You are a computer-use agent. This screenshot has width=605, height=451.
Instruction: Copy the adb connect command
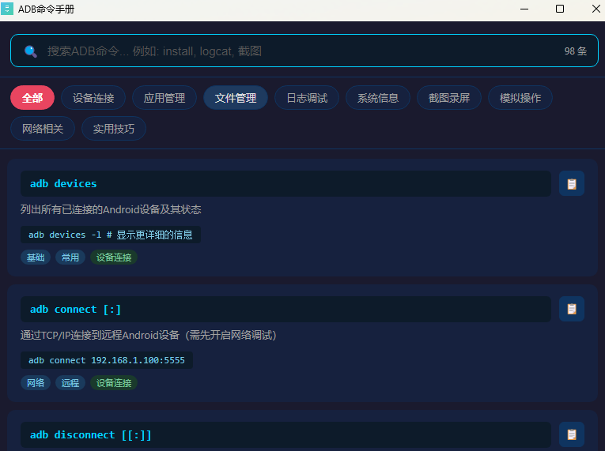pos(572,309)
